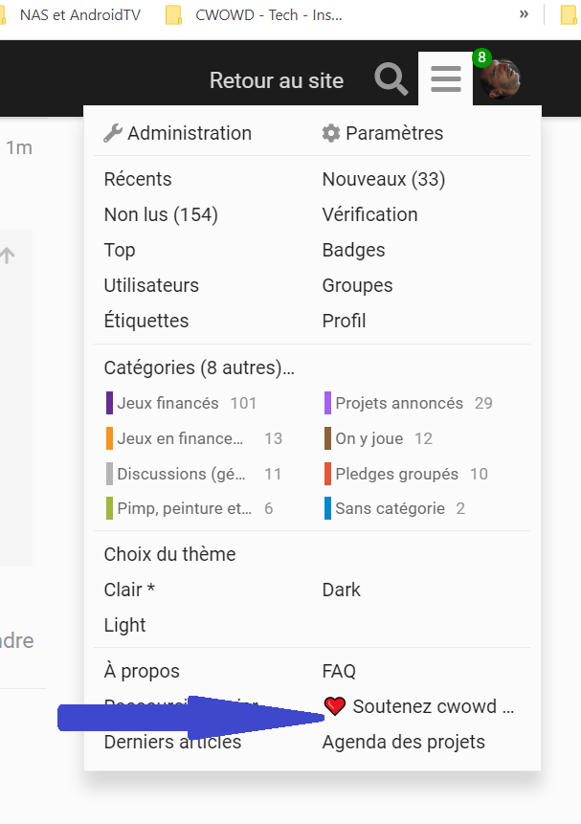The height and width of the screenshot is (824, 581).
Task: Click purple Jeux financés category swatch
Action: (110, 404)
